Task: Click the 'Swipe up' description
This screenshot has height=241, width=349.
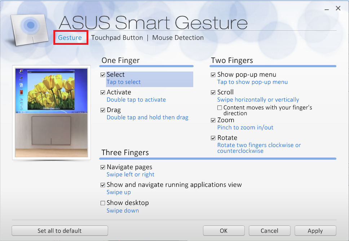Action: click(x=119, y=192)
